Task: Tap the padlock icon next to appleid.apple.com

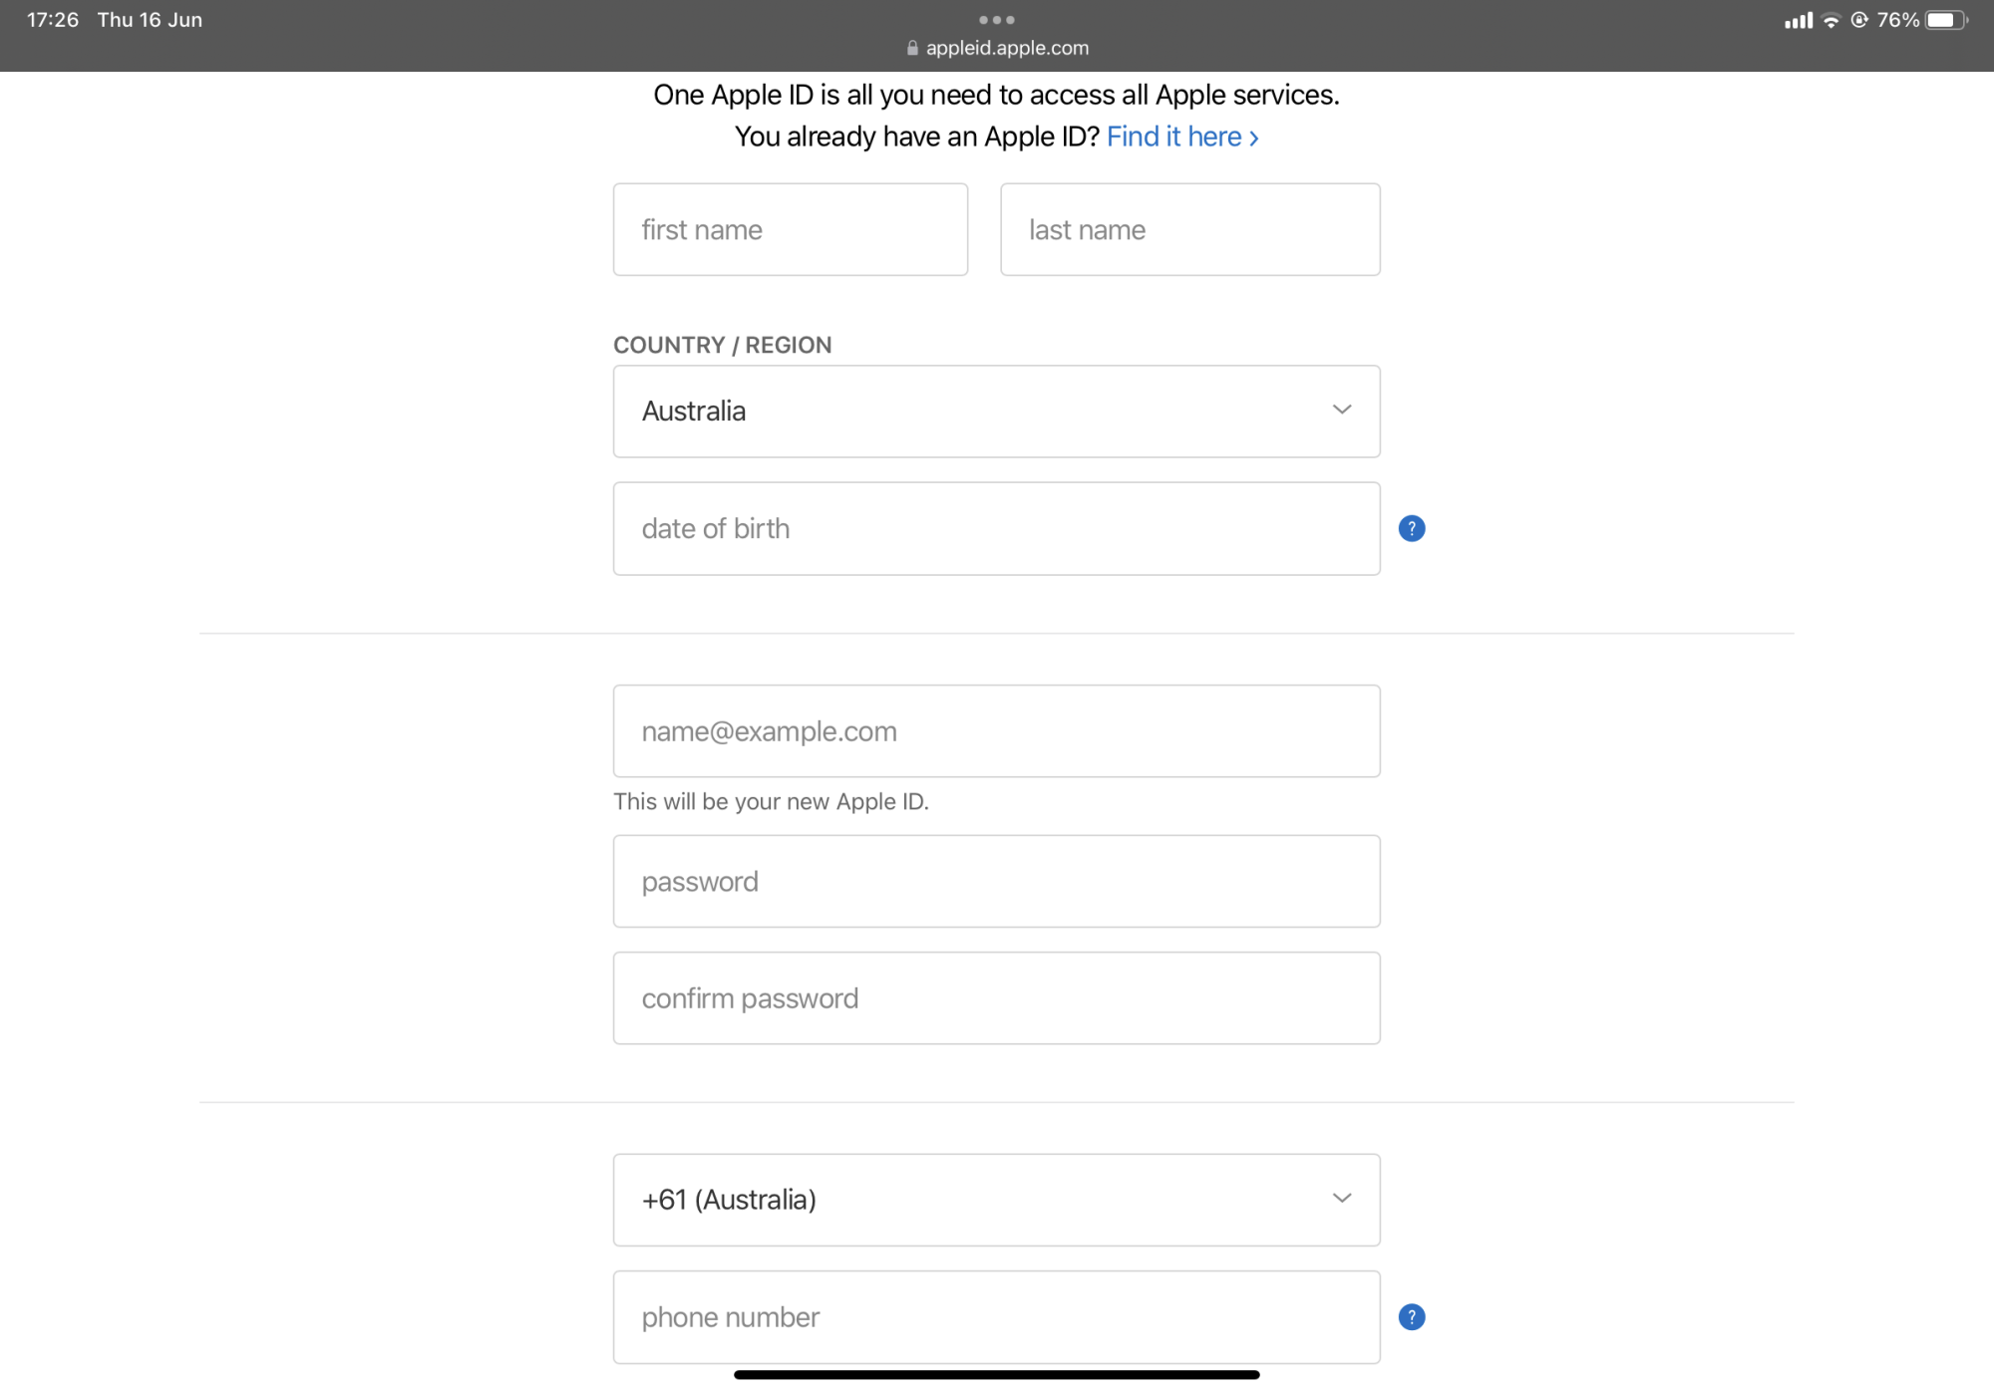Action: tap(912, 48)
